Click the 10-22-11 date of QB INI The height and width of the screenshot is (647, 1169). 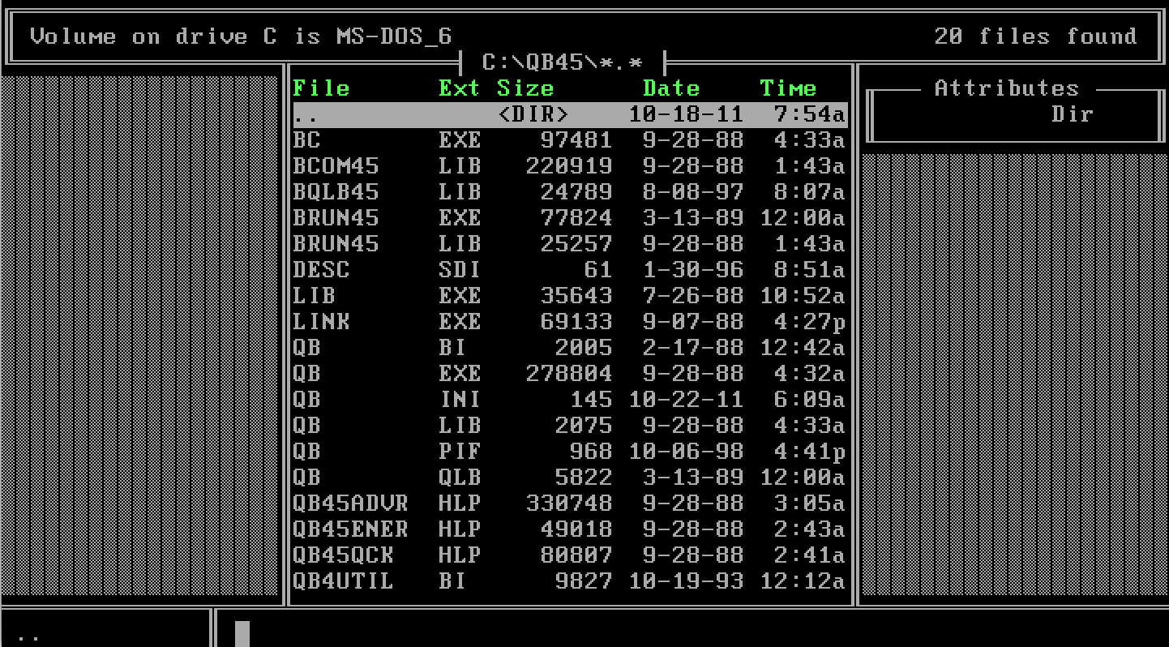(686, 400)
